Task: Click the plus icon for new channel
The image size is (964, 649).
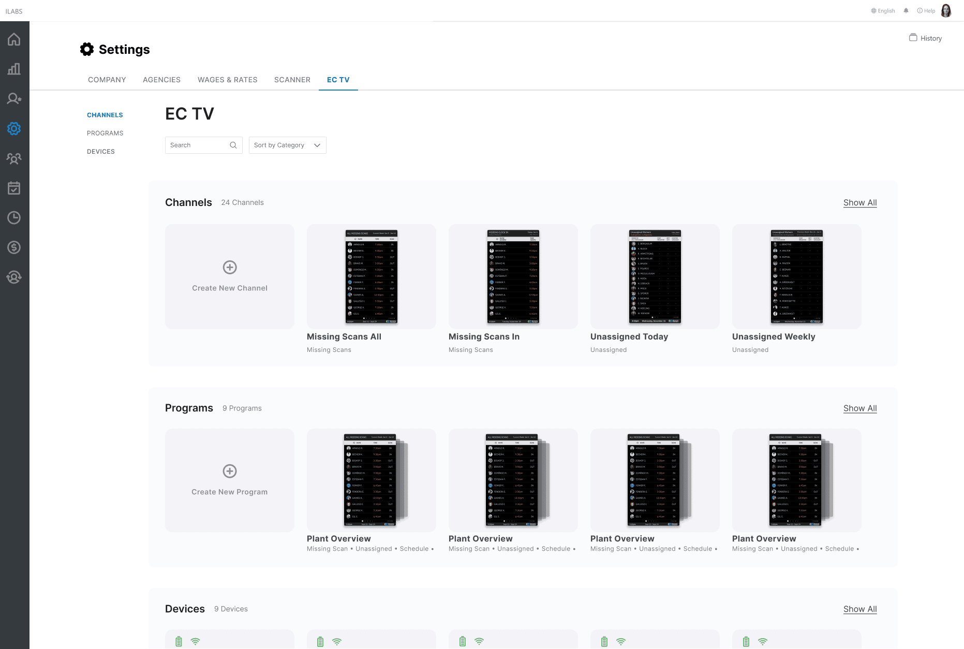Action: tap(230, 267)
